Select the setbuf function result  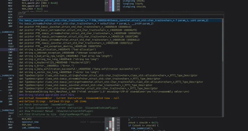point(120,24)
